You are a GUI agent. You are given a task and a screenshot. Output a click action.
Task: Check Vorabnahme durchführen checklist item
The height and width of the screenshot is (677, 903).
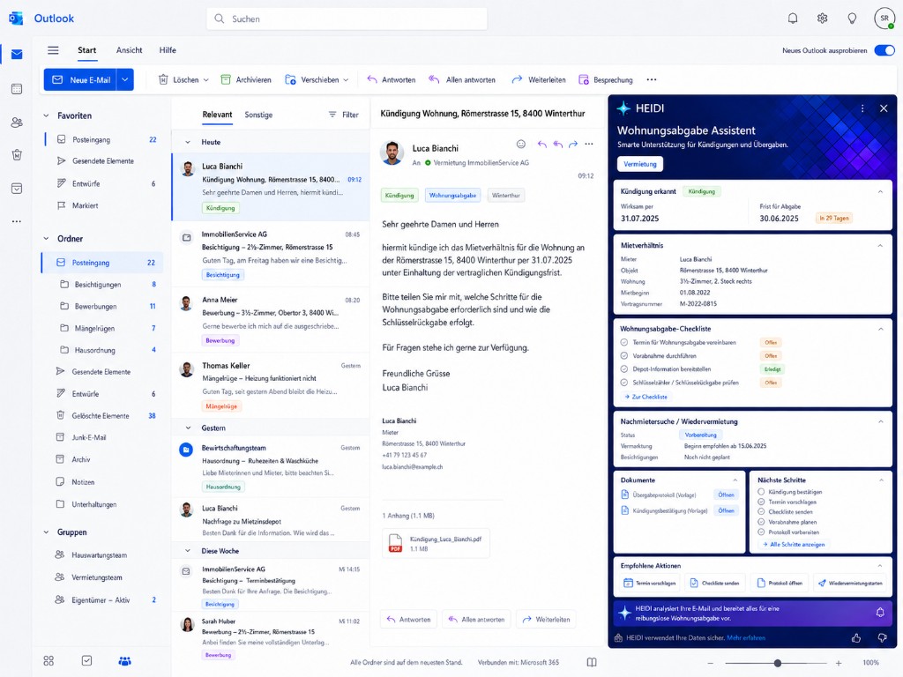[x=623, y=356]
